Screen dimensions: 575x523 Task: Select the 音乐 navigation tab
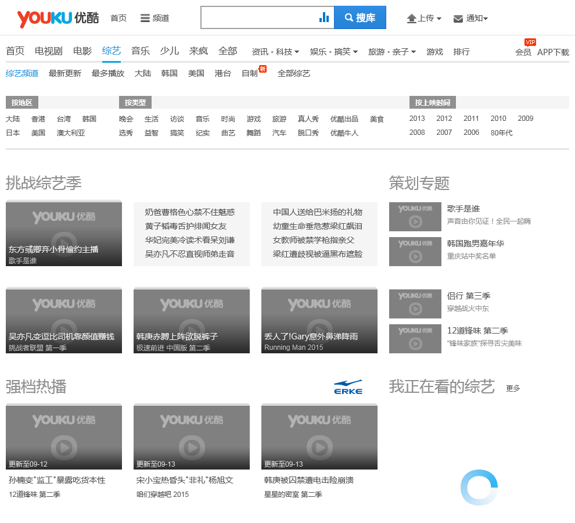(141, 51)
